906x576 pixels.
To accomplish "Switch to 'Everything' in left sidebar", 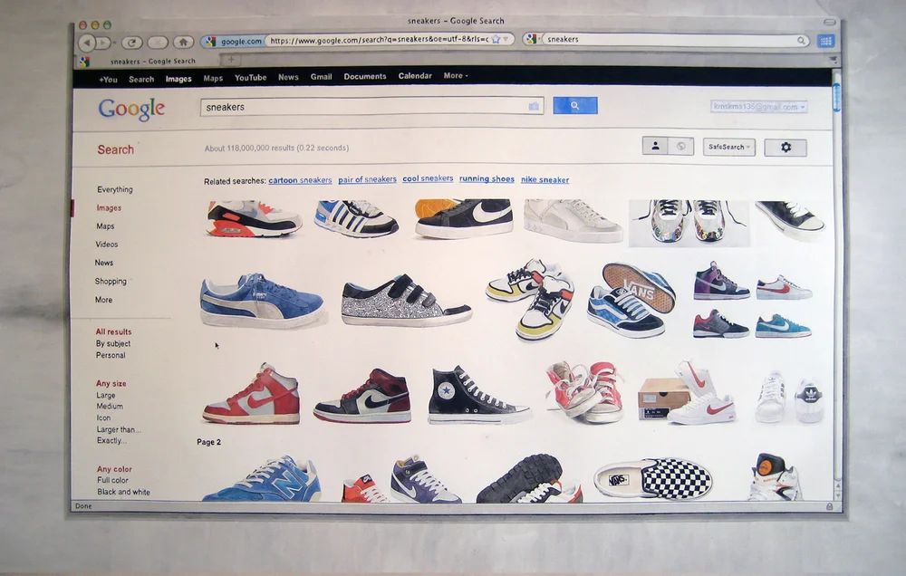I will [115, 189].
